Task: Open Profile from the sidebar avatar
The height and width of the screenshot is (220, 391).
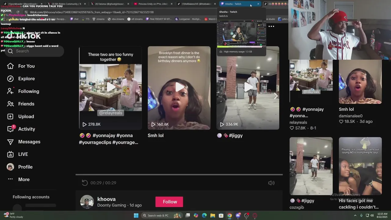Action: 10,167
